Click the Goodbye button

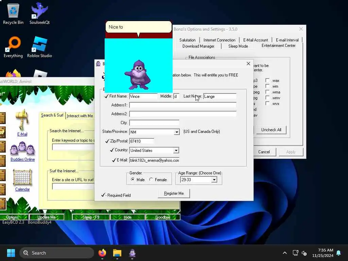[x=163, y=217]
